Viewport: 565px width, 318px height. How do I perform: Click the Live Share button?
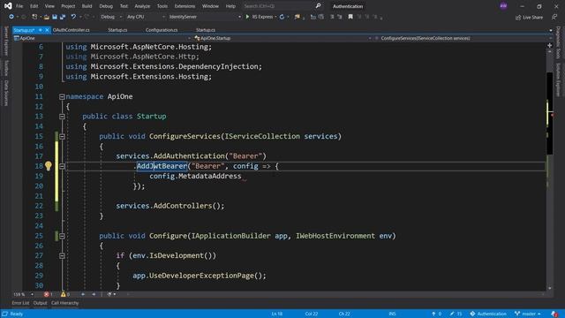tap(529, 18)
